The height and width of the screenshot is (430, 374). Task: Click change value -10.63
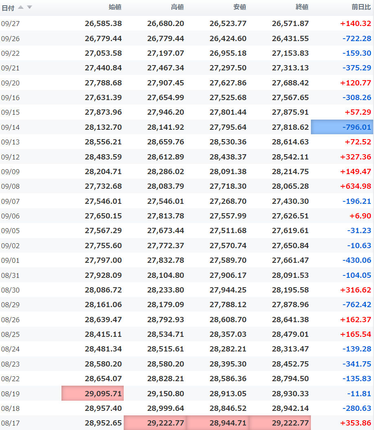tap(359, 245)
